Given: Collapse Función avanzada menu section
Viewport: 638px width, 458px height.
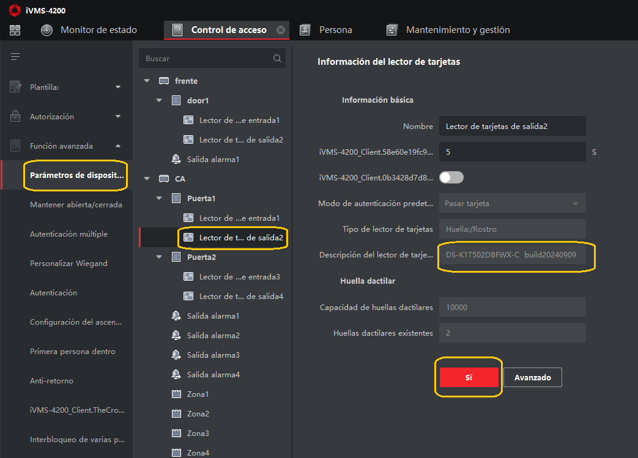Looking at the screenshot, I should (x=118, y=146).
